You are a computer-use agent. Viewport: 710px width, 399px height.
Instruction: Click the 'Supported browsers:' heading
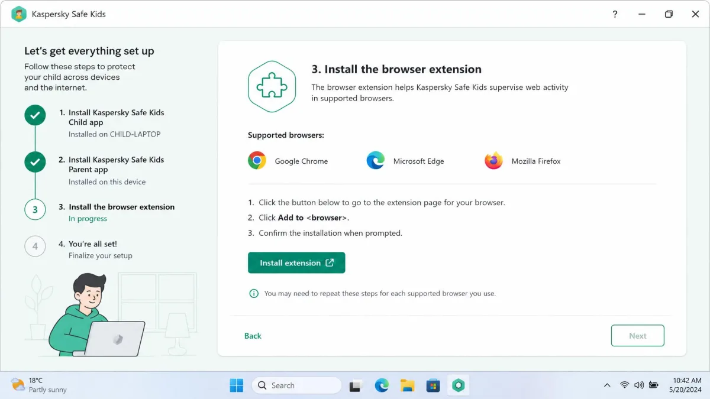click(x=286, y=135)
